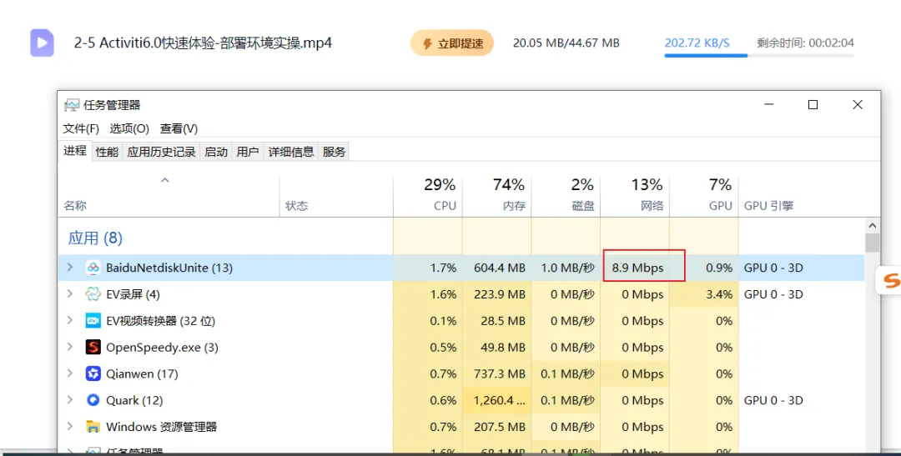Image resolution: width=901 pixels, height=456 pixels.
Task: Click the EV录屏 app icon
Action: tap(93, 294)
